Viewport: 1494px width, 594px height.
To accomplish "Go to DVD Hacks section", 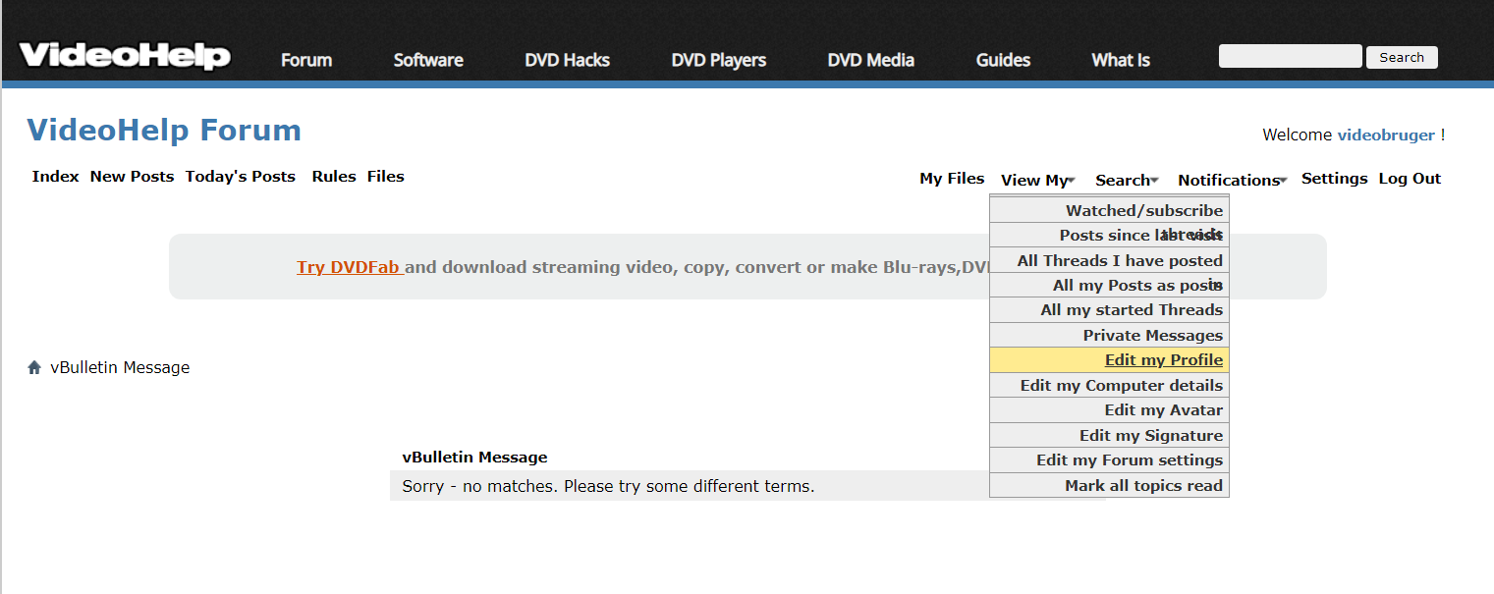I will click(x=567, y=60).
